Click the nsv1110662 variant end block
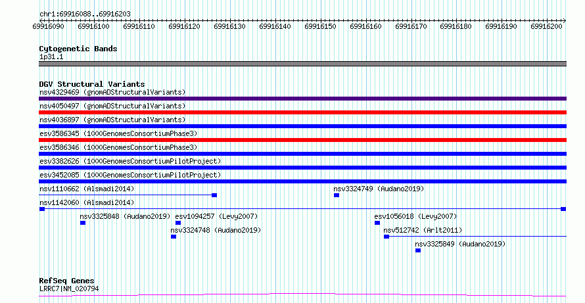The height and width of the screenshot is (303, 585). point(214,195)
